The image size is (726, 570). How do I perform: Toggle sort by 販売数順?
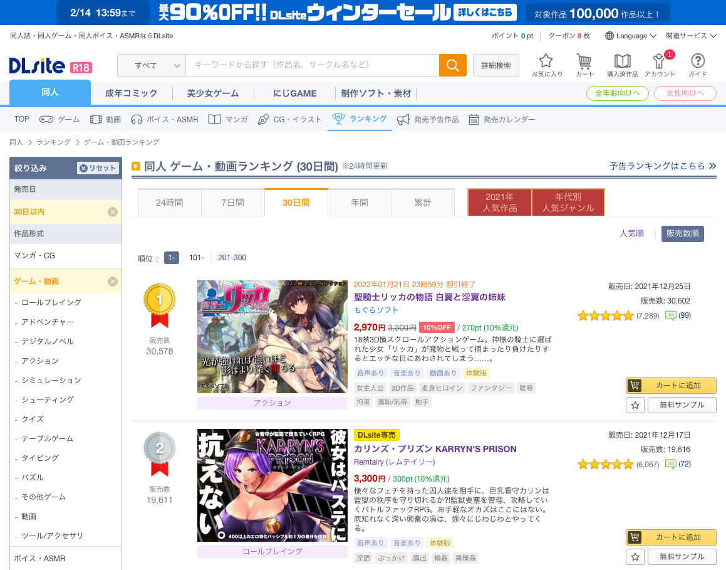(x=682, y=234)
